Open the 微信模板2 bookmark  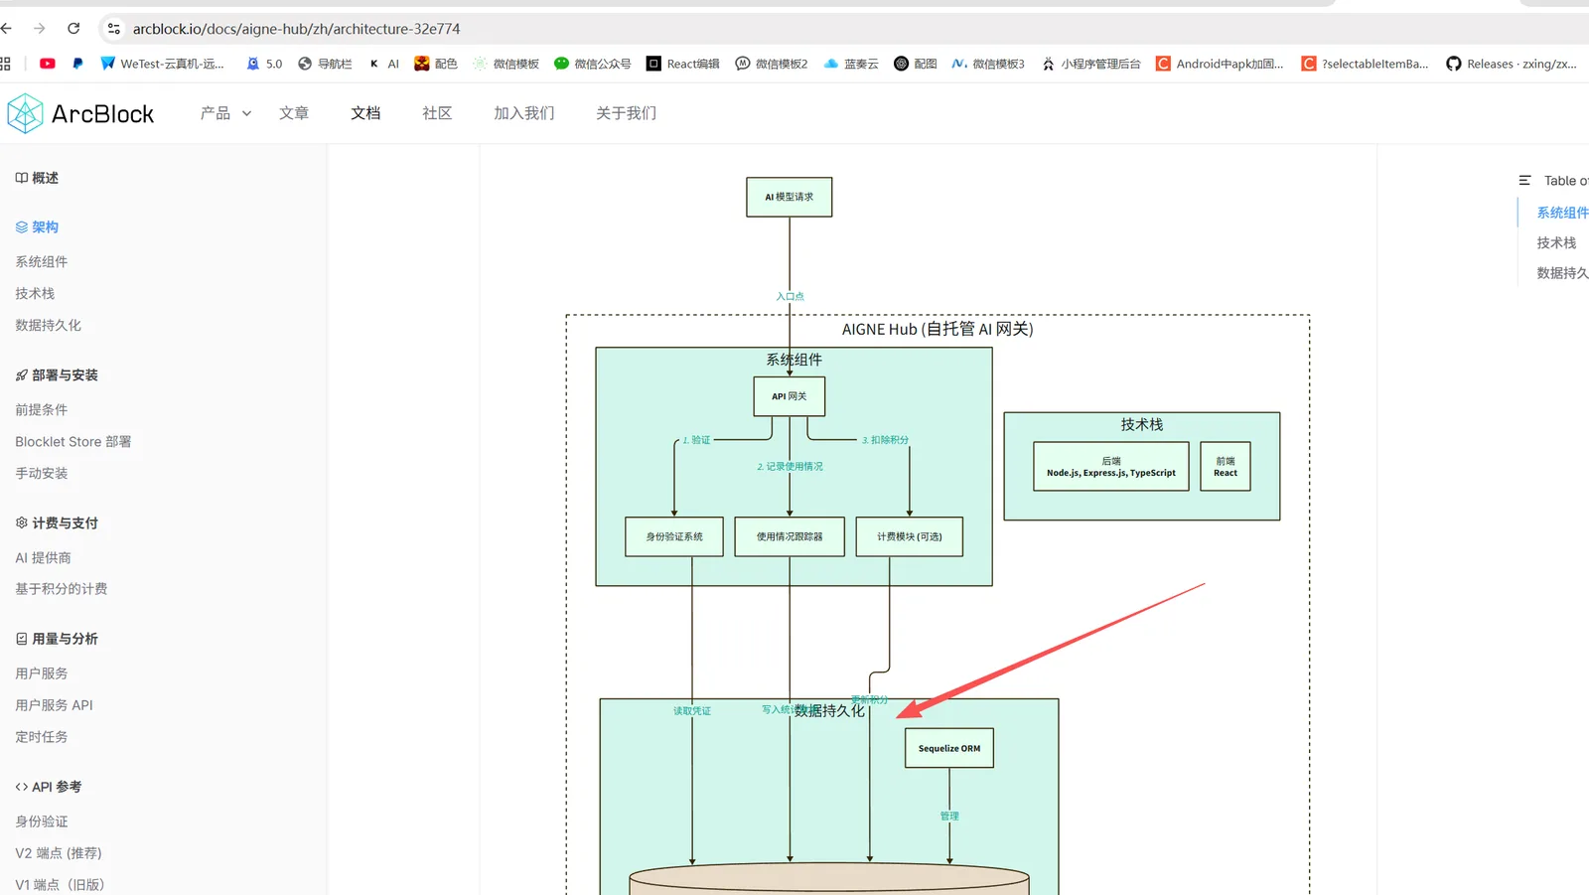772,64
